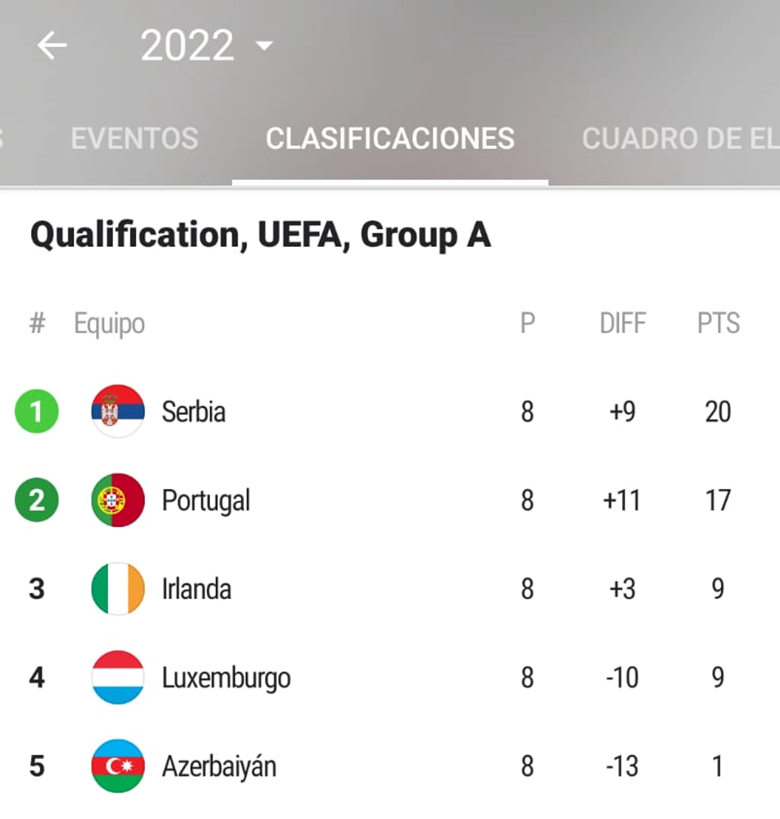This screenshot has height=819, width=780.
Task: Select the CLASIFICACIONES tab
Action: tap(390, 138)
